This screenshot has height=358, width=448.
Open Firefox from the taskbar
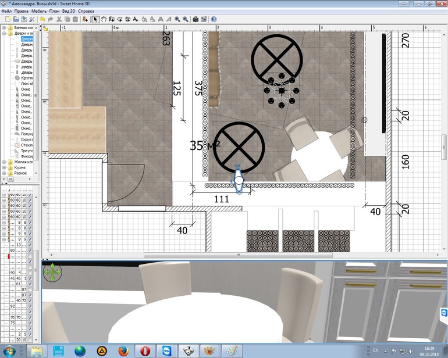pos(123,351)
